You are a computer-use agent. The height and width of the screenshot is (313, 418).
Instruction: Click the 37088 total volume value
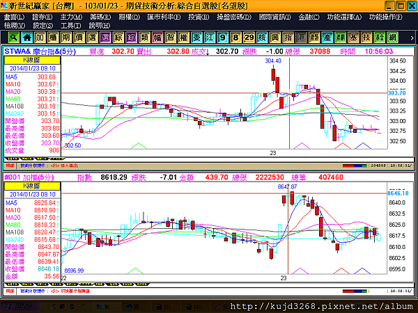tap(320, 51)
